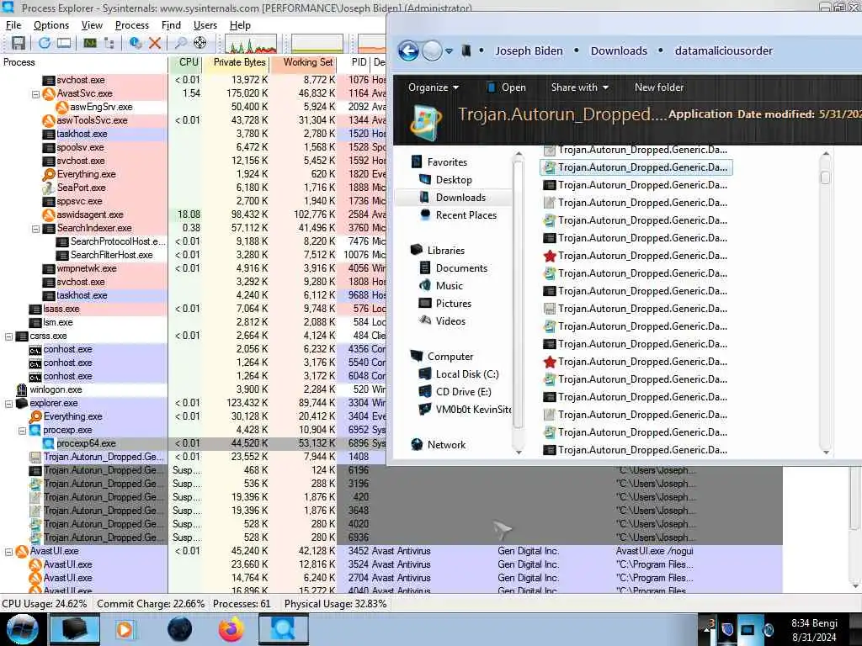Screen dimensions: 862x646
Task: Open the Options menu
Action: tap(51, 25)
